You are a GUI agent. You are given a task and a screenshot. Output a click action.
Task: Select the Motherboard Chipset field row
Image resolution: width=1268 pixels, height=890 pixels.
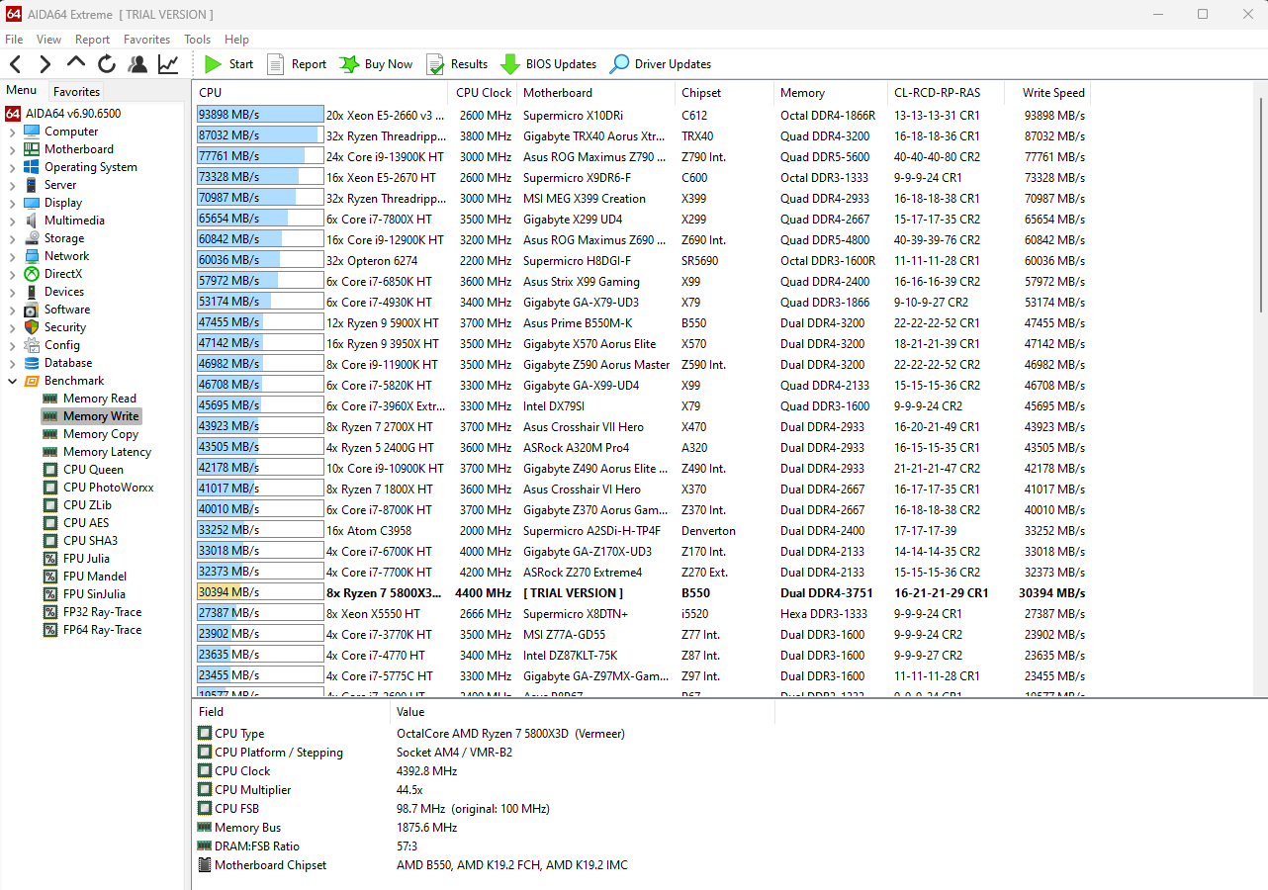click(x=485, y=865)
